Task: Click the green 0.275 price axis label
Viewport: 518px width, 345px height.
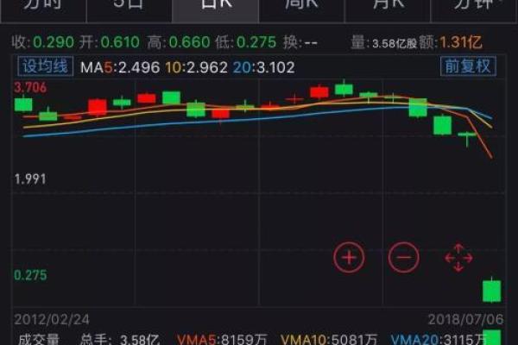Action: point(30,275)
